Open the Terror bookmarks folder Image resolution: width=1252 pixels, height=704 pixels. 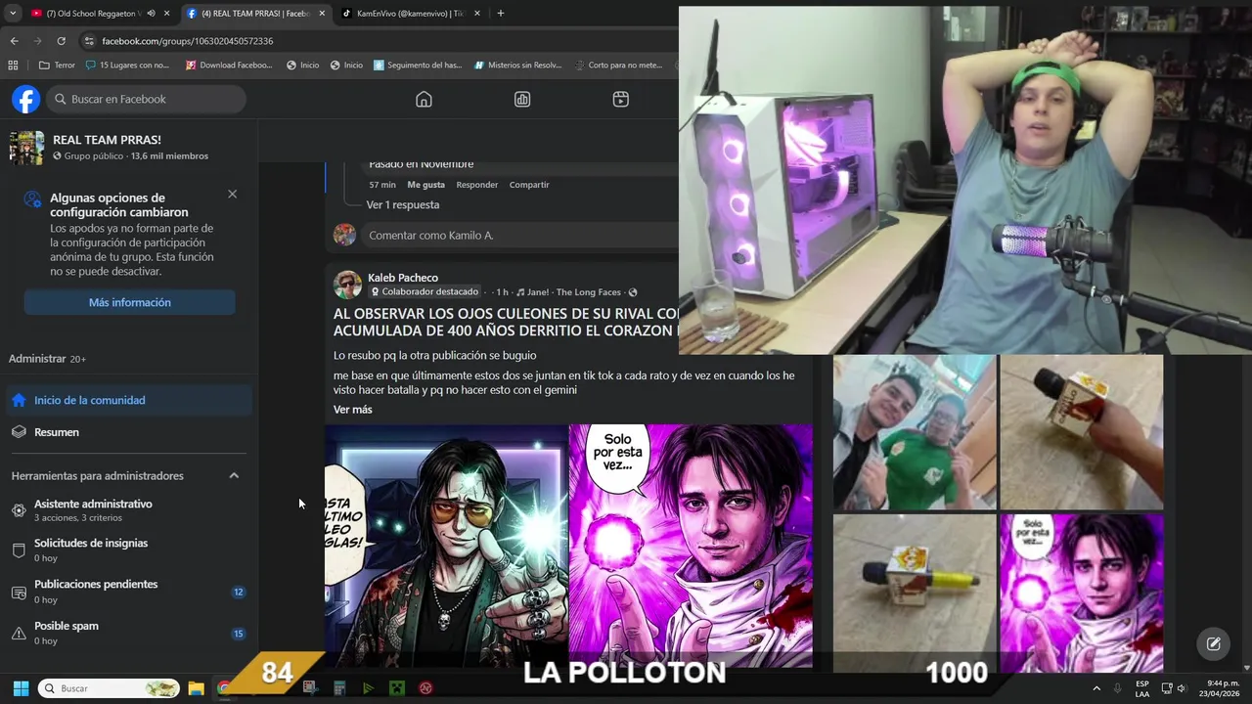click(57, 66)
